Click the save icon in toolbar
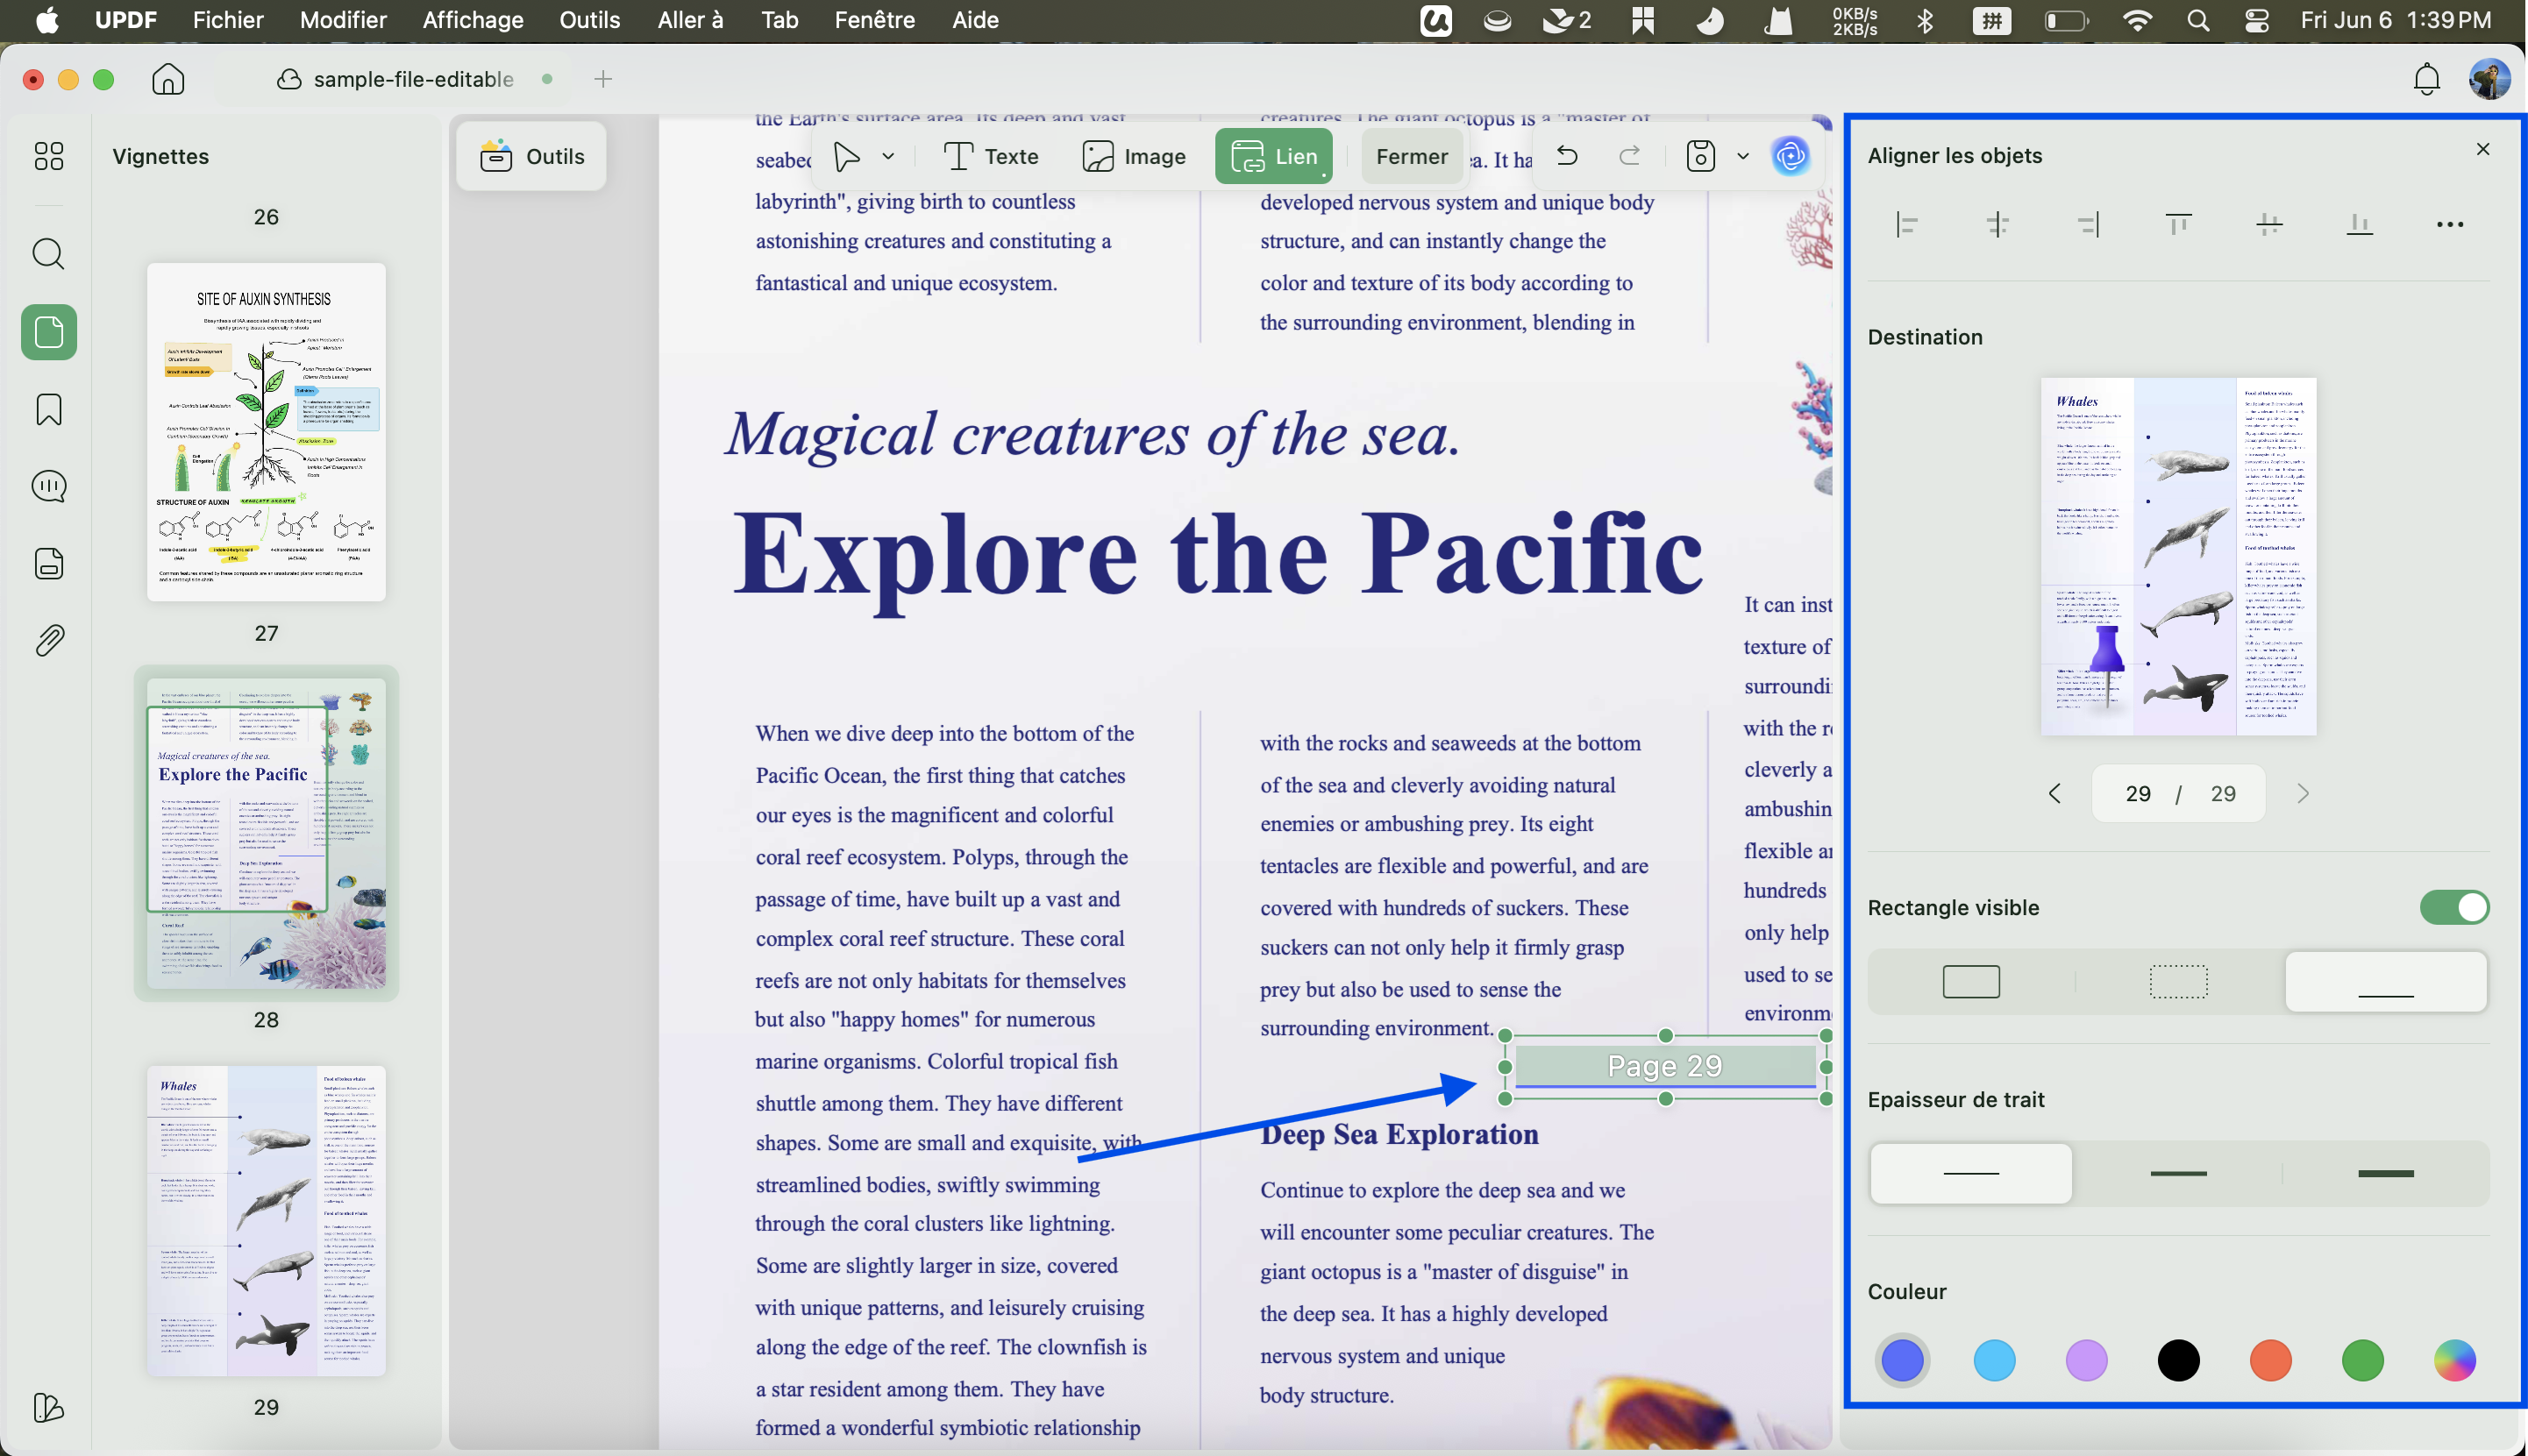This screenshot has width=2528, height=1456. [1701, 156]
